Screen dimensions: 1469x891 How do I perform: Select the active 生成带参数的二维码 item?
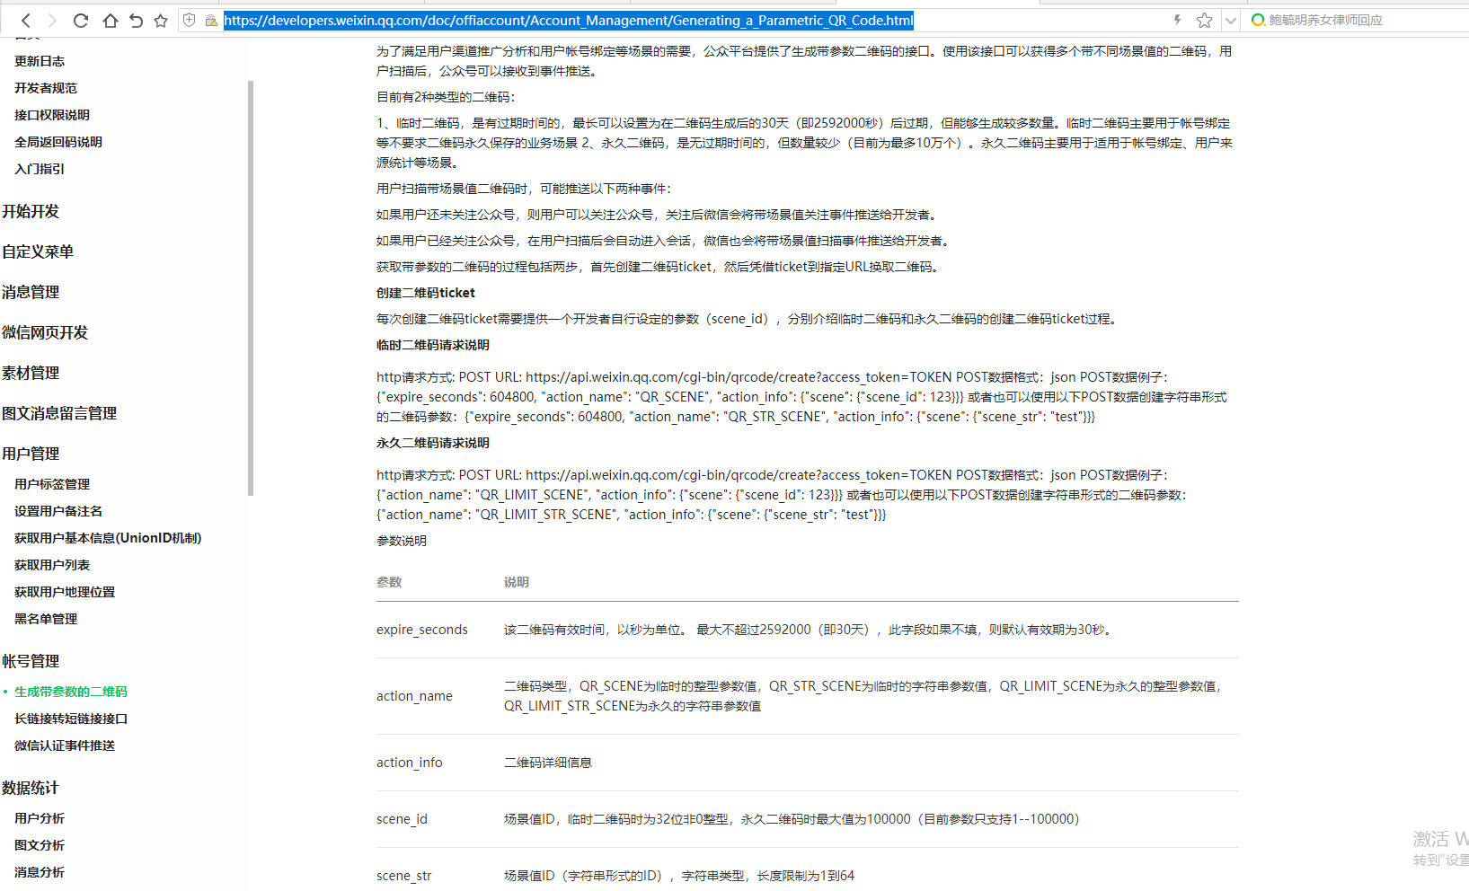(x=71, y=692)
